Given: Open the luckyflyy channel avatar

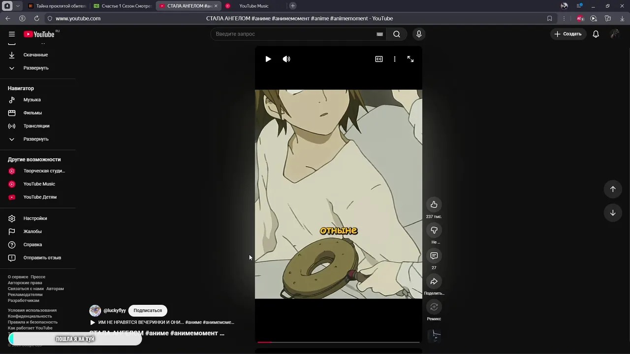Looking at the screenshot, I should [x=95, y=311].
